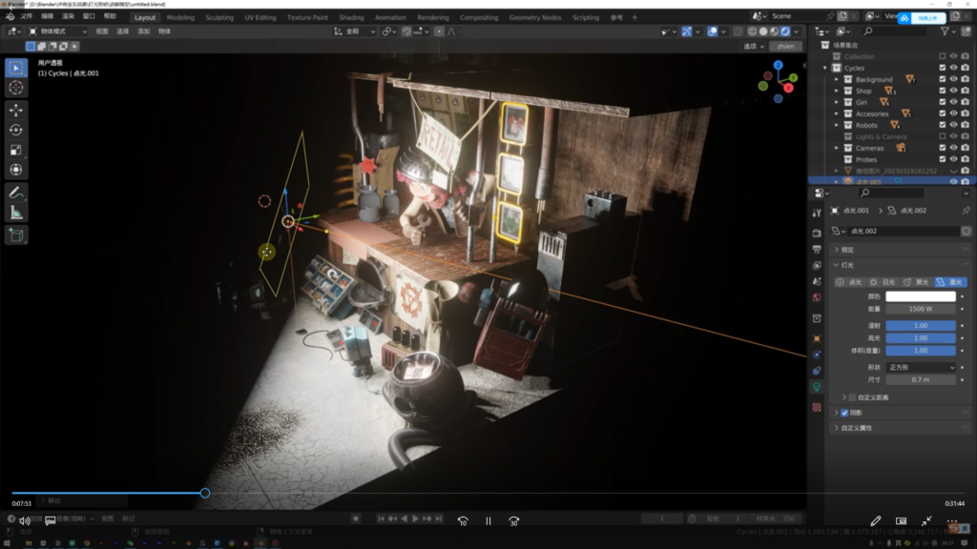The image size is (977, 549).
Task: Click the 1500 W power field
Action: [920, 309]
